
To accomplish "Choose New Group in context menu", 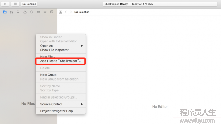I will click(61, 75).
